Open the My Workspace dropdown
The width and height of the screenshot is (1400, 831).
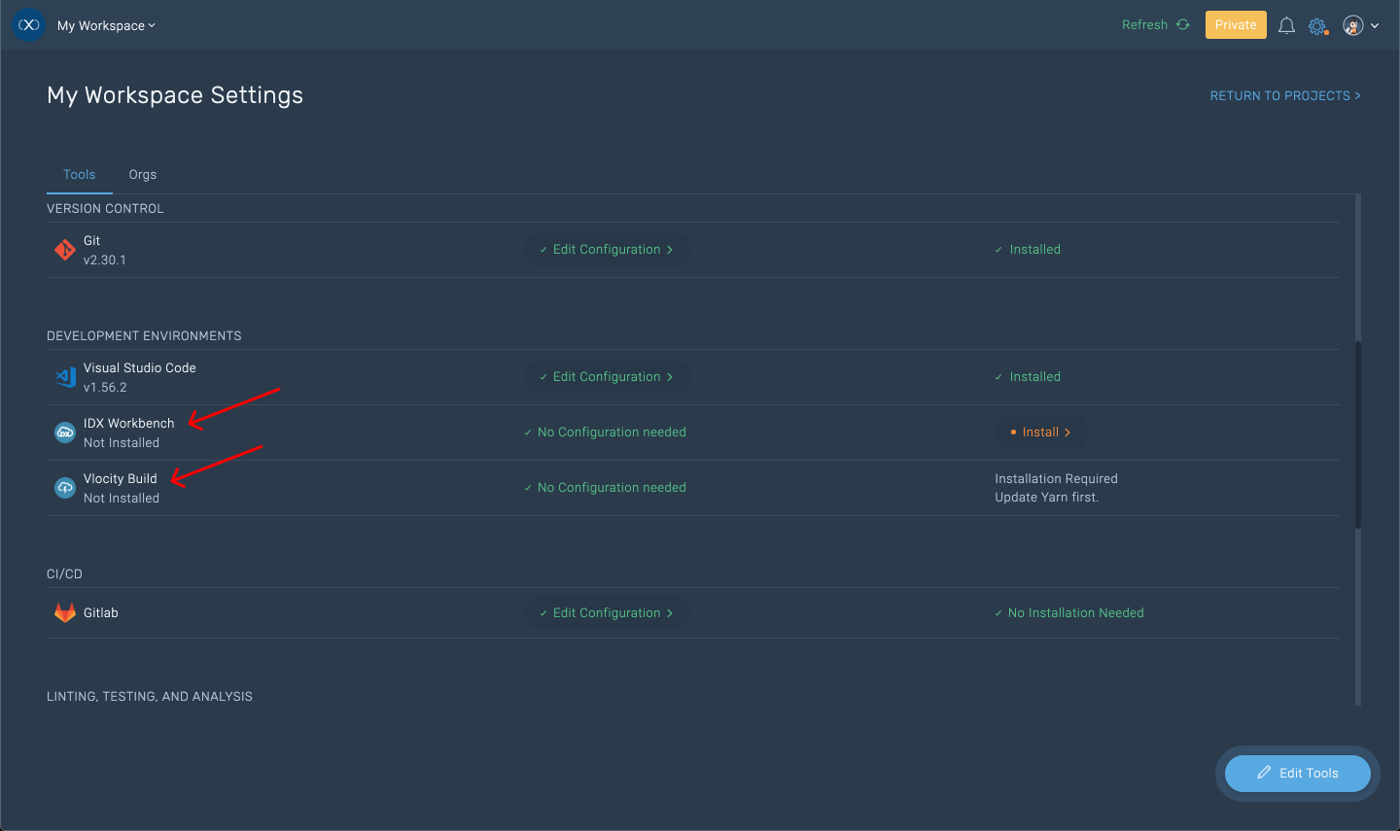click(x=106, y=26)
